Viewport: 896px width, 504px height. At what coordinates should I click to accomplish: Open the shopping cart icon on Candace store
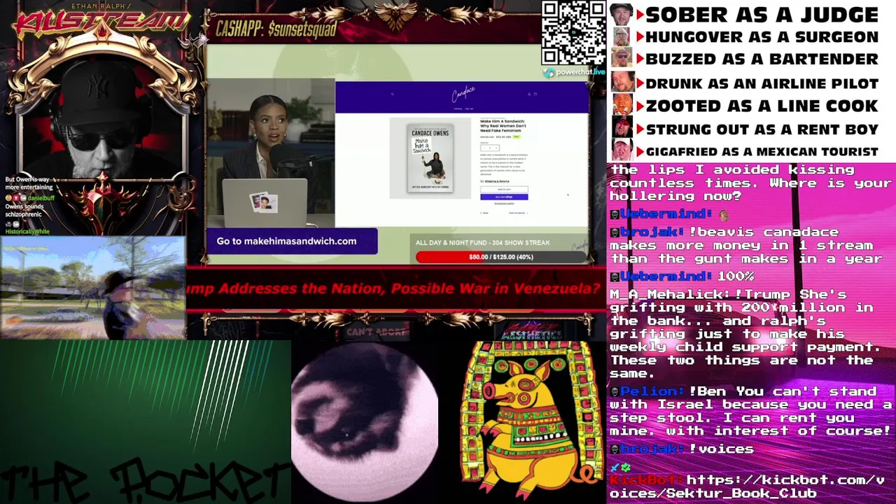click(535, 94)
